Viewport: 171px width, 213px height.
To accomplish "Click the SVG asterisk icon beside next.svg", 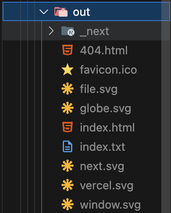I will tap(68, 166).
